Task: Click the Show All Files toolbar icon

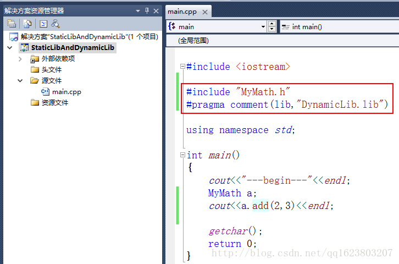Action: 27,24
